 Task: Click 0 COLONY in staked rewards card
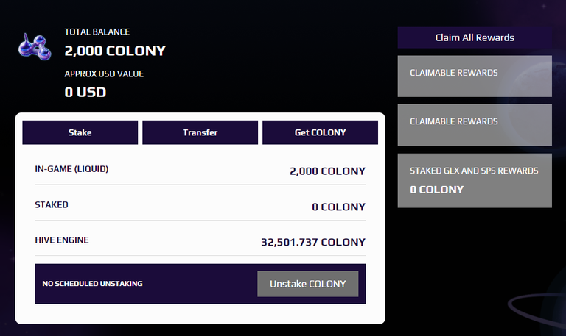436,190
